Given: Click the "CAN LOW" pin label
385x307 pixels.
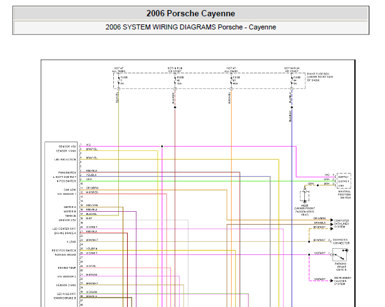Looking at the screenshot, I should point(69,190).
